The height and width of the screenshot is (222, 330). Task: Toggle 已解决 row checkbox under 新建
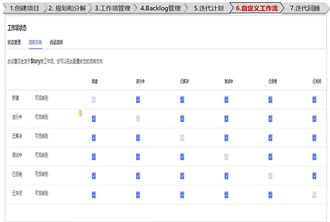[94, 138]
